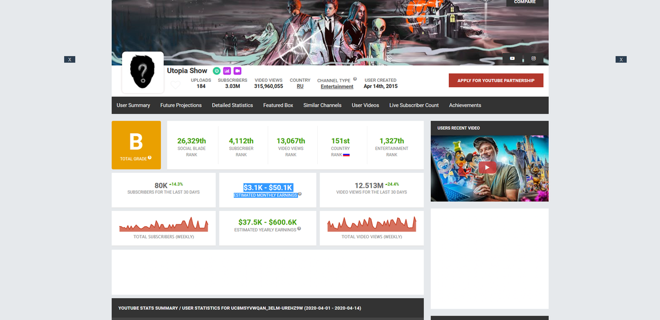Viewport: 660px width, 320px height.
Task: Click the $37.5K - $600.6K yearly earnings
Action: [268, 222]
